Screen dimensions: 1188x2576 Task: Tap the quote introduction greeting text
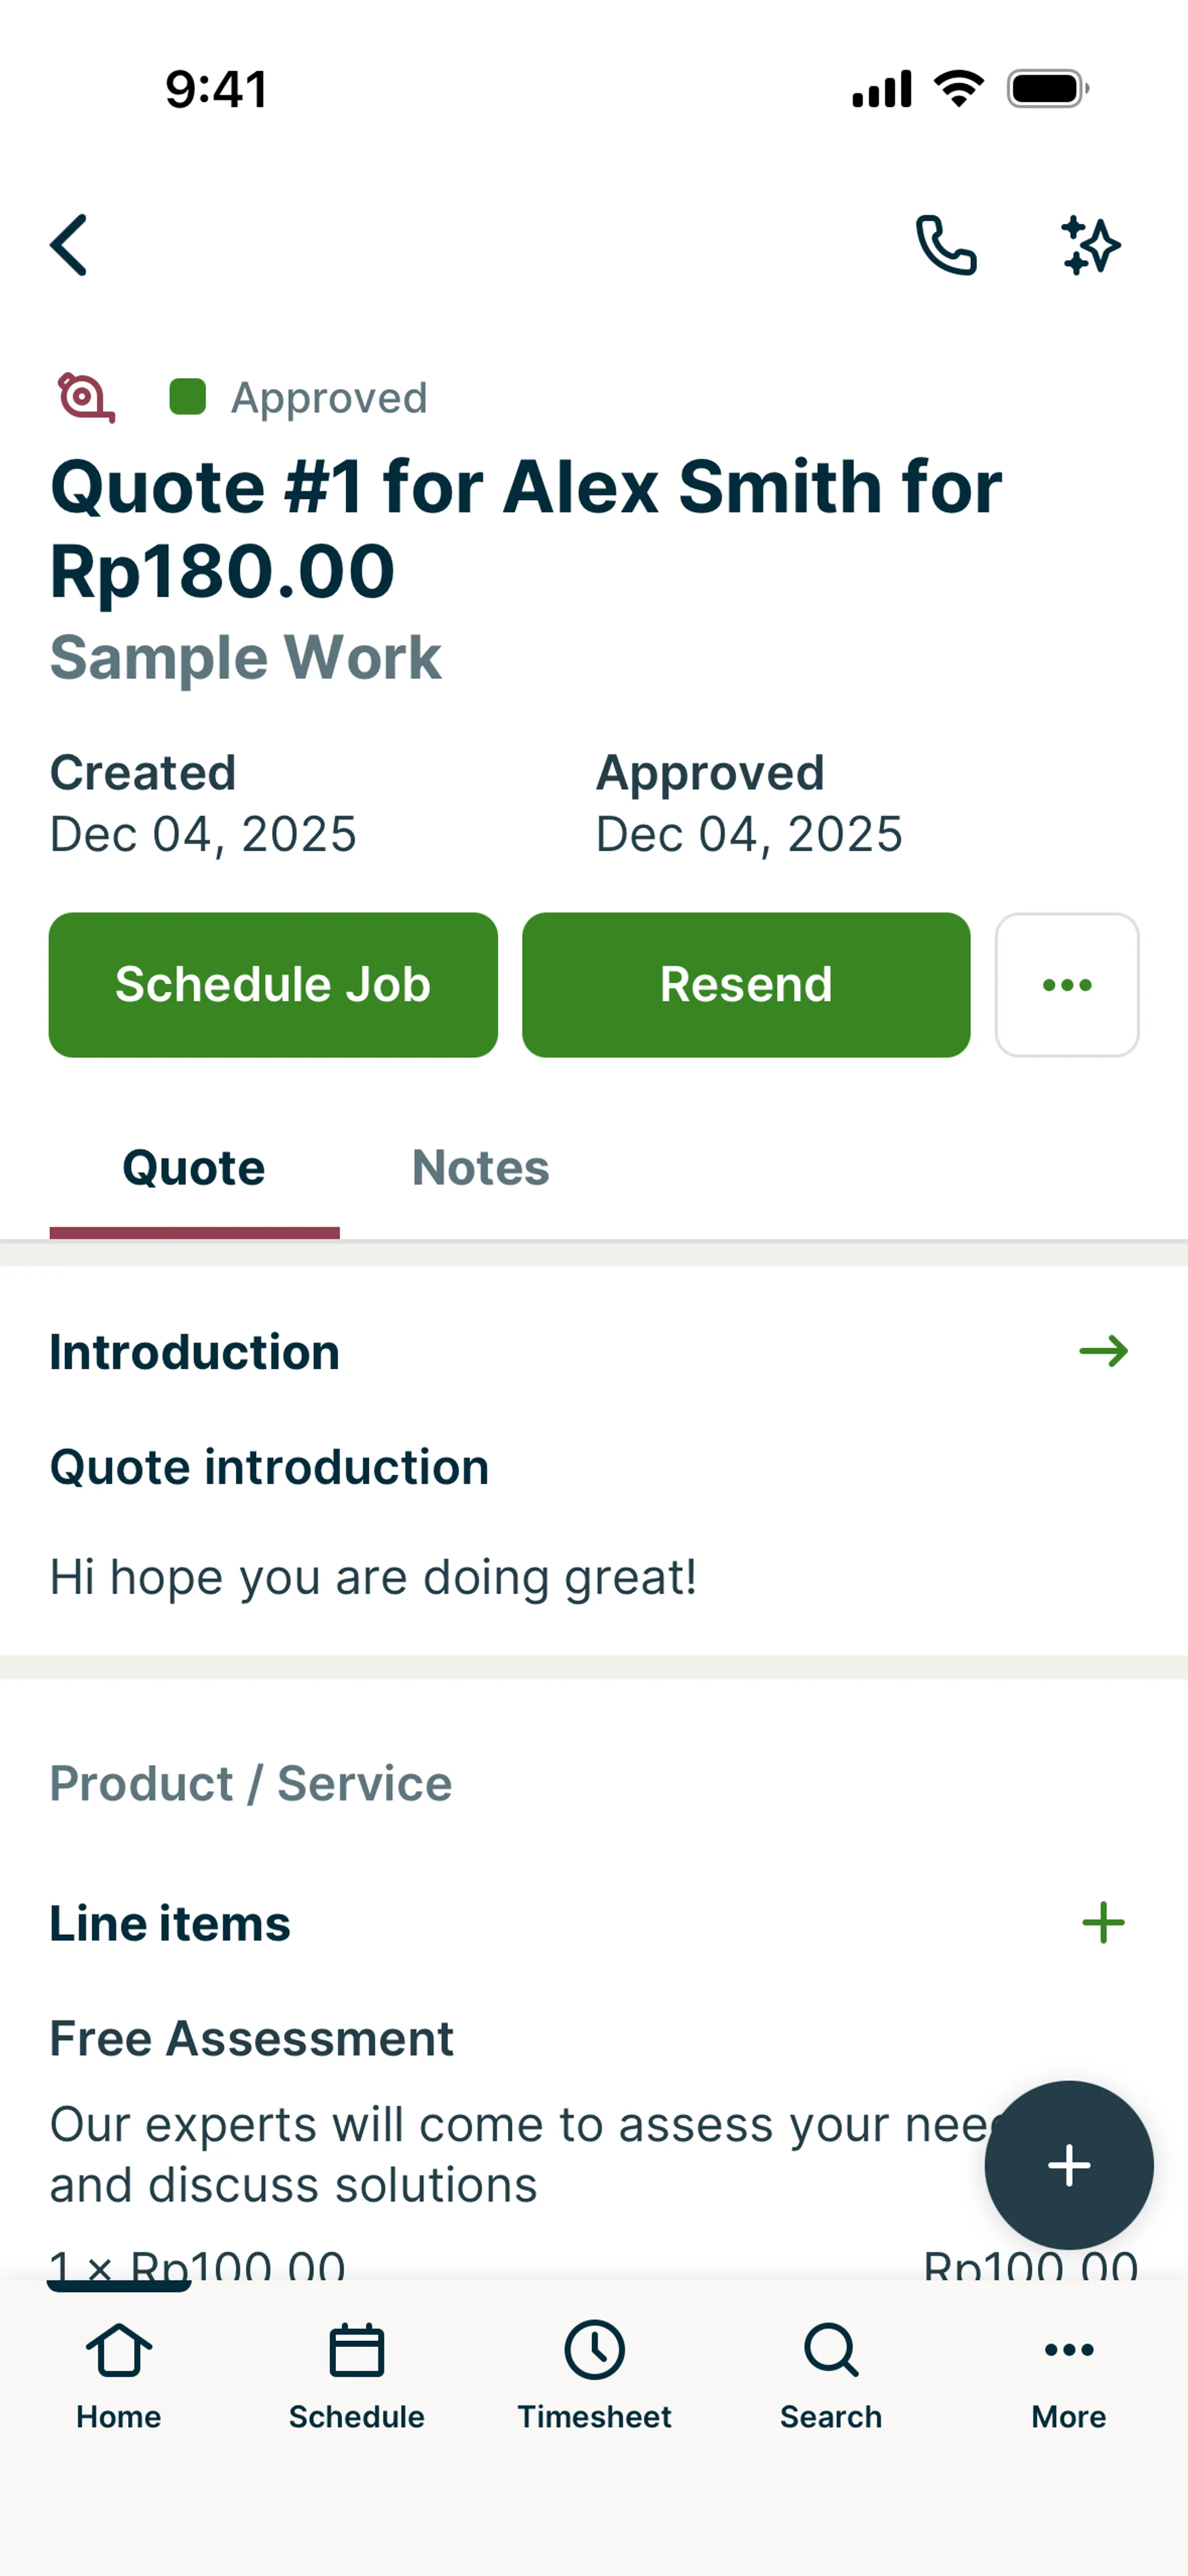click(373, 1577)
